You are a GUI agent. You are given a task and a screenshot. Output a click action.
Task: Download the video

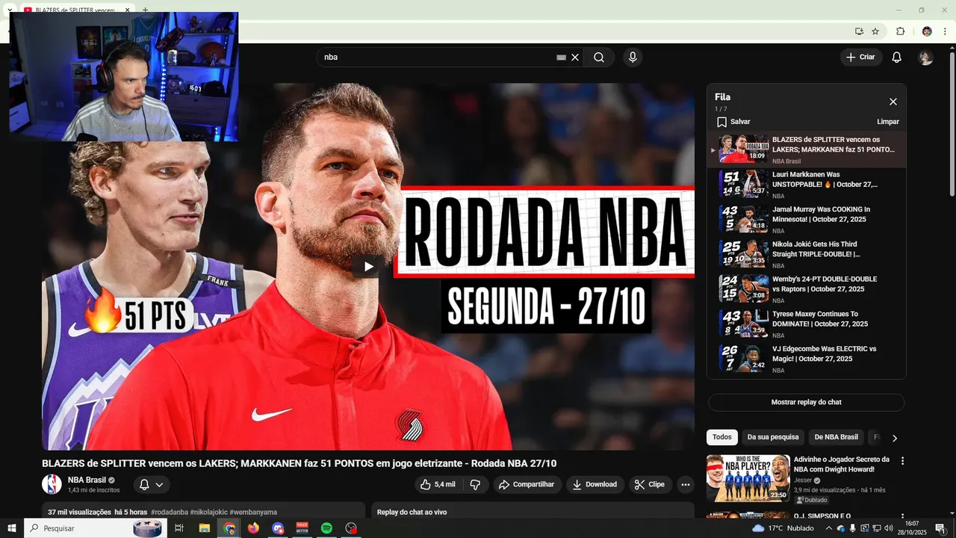coord(595,484)
